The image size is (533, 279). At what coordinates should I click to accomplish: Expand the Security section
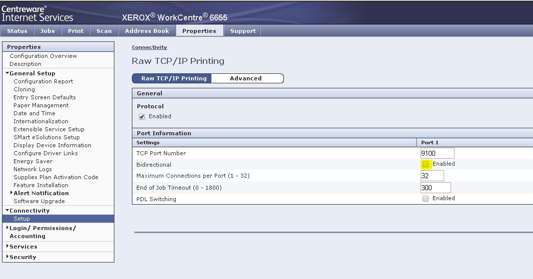pos(7,257)
